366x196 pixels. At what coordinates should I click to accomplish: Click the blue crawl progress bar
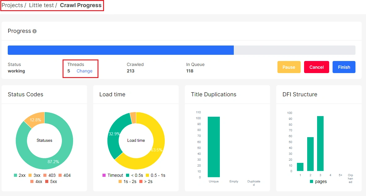point(121,50)
